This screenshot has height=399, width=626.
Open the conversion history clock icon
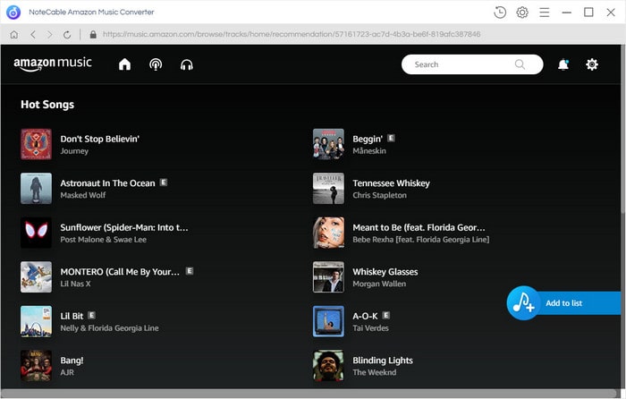point(500,13)
